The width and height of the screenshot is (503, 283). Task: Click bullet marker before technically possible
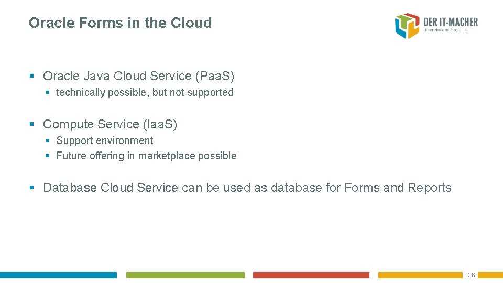click(x=48, y=93)
